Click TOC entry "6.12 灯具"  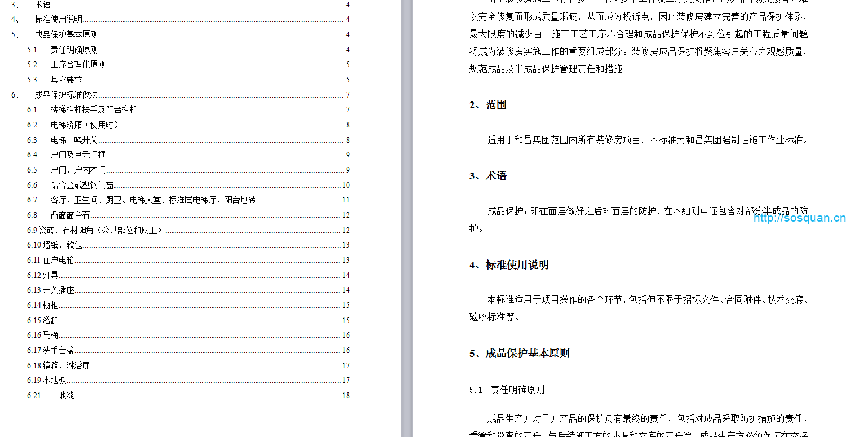point(51,275)
